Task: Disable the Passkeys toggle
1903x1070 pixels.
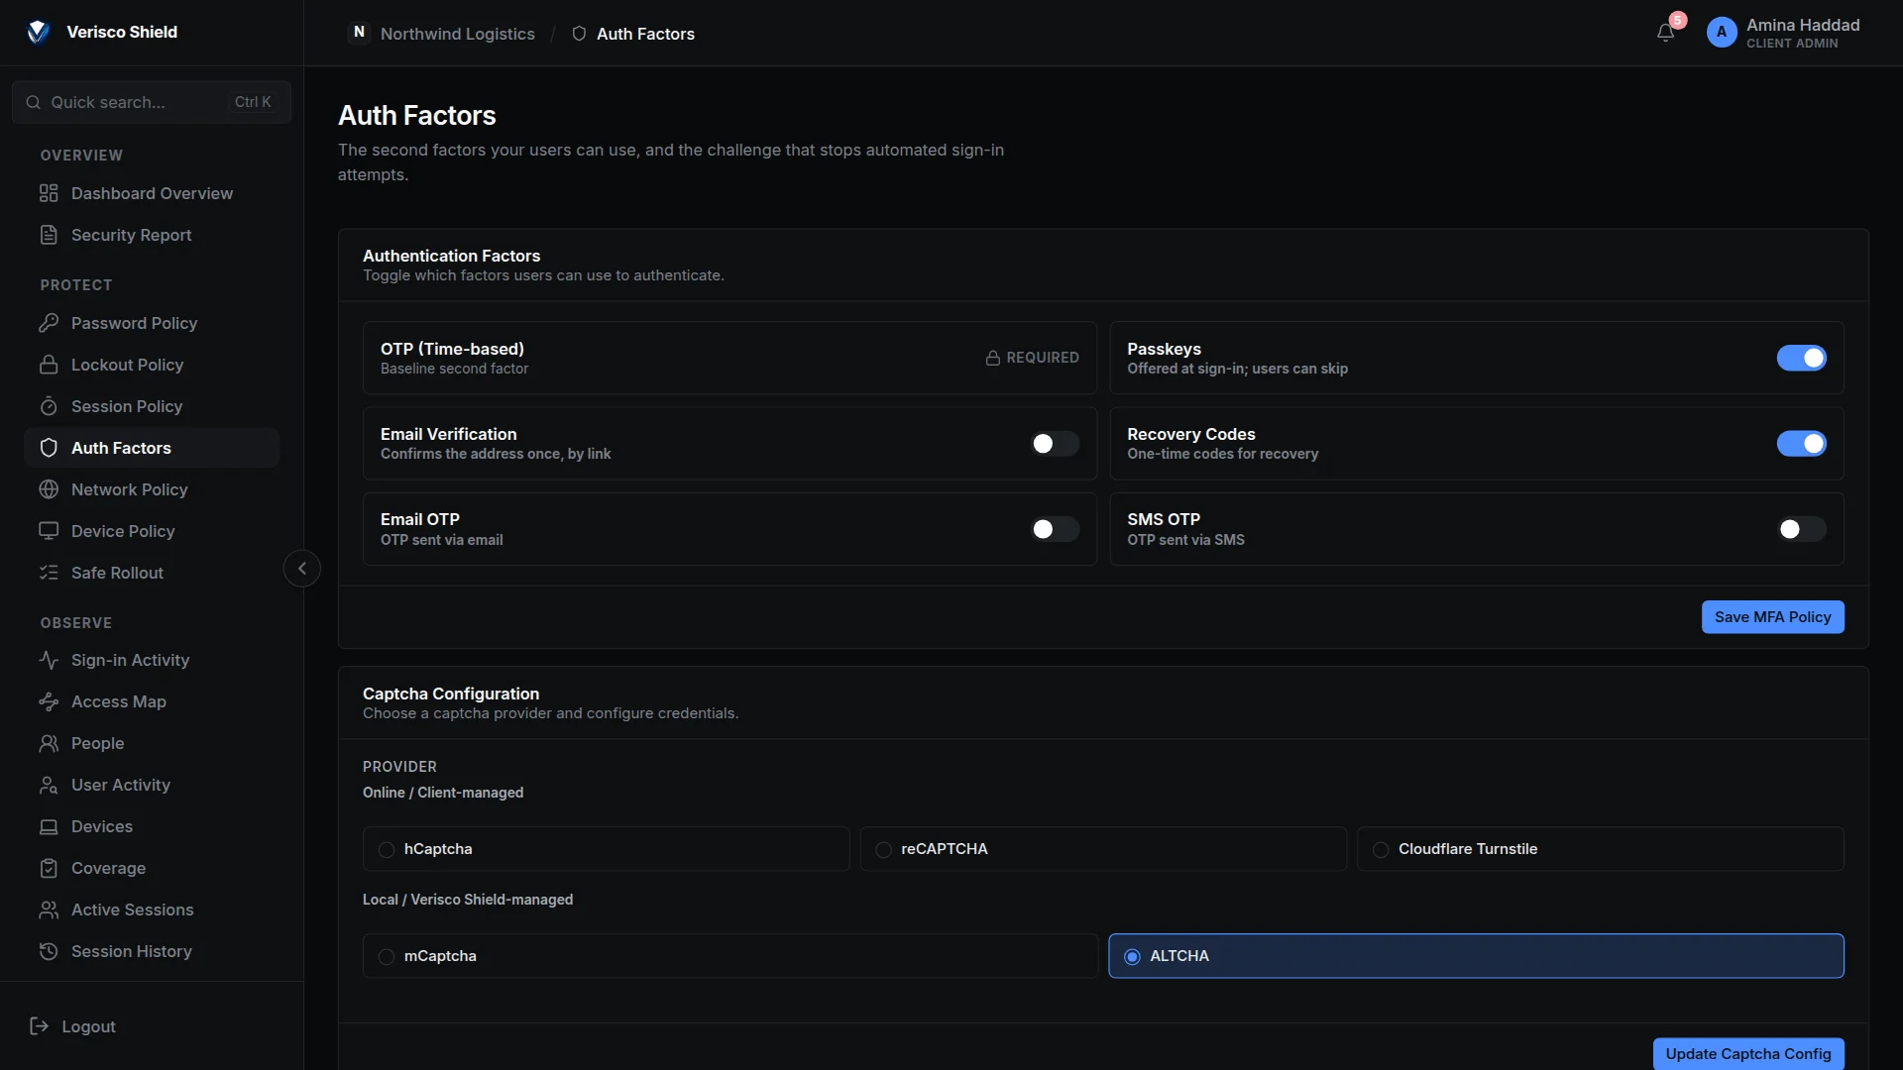Action: [1801, 358]
